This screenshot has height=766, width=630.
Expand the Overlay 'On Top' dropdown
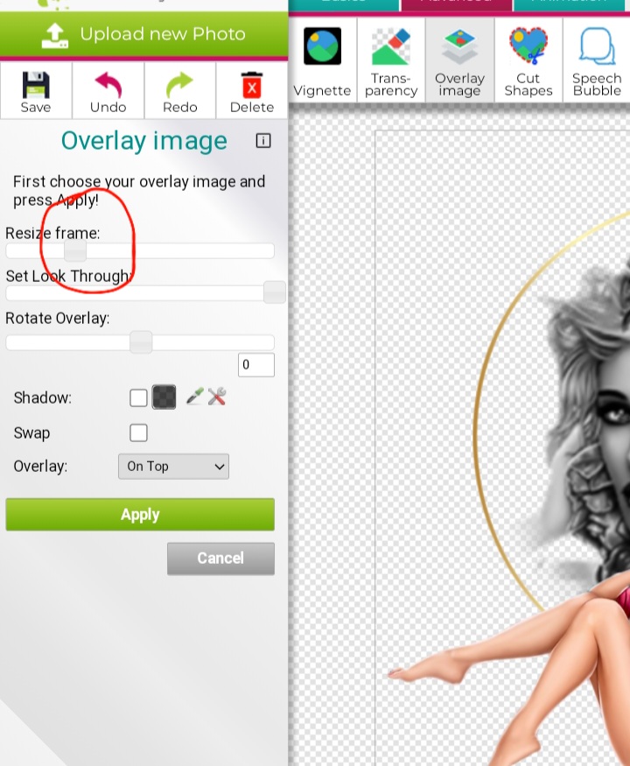(x=173, y=467)
